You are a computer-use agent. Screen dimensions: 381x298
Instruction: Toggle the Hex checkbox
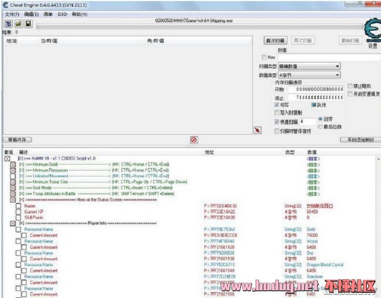[264, 57]
